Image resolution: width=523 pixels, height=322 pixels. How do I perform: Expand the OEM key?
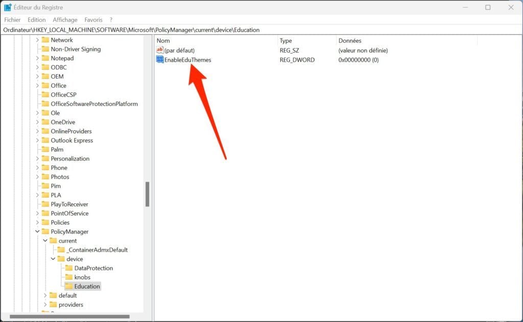(37, 76)
